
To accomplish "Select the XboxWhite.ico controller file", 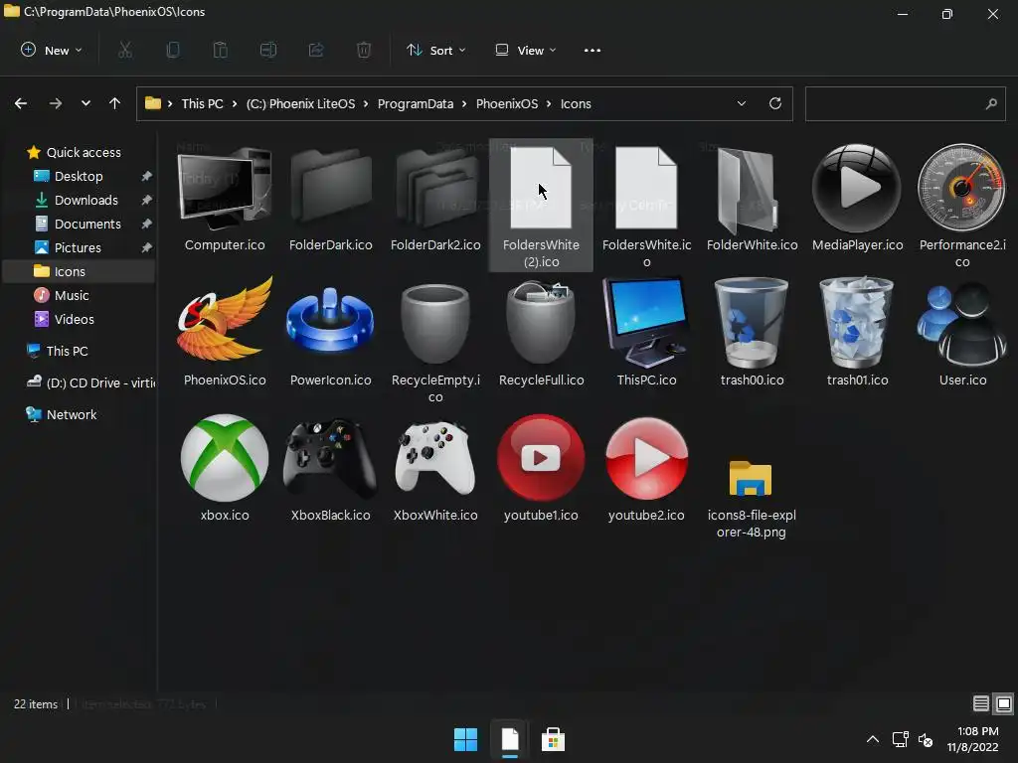I will pyautogui.click(x=435, y=469).
